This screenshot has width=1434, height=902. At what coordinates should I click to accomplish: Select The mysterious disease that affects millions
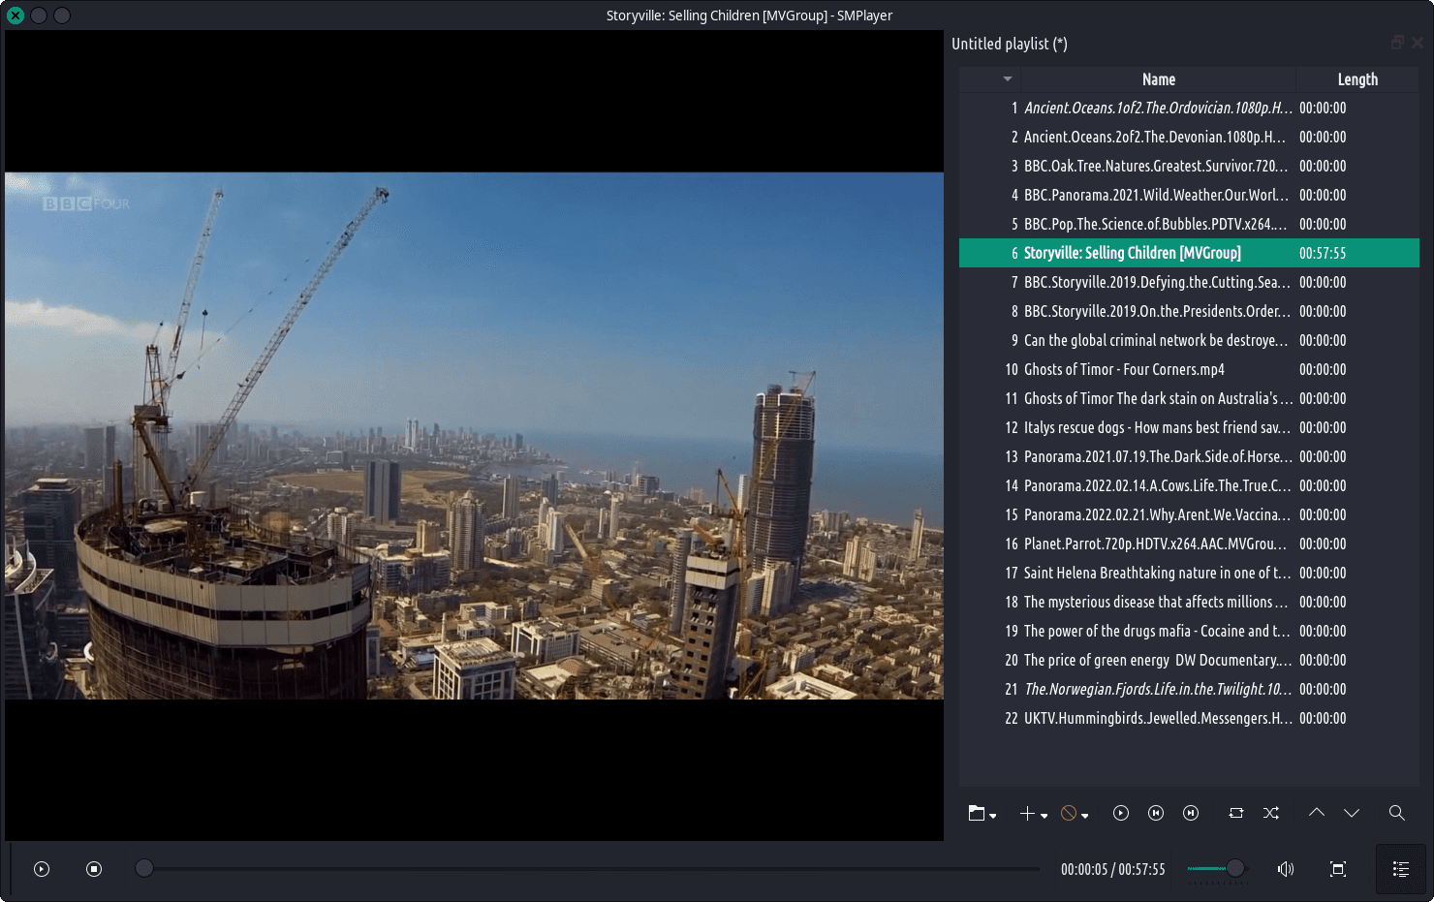coord(1189,602)
